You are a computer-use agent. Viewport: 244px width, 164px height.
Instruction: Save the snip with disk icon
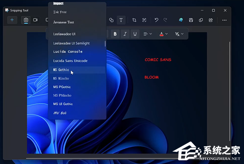192,20
